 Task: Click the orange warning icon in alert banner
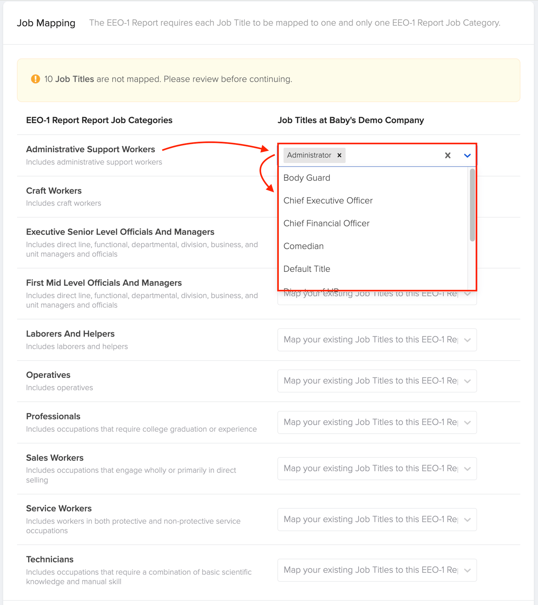pos(35,79)
